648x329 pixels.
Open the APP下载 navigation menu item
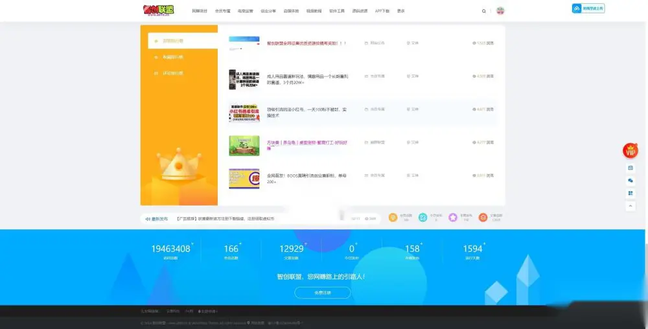[x=382, y=11]
